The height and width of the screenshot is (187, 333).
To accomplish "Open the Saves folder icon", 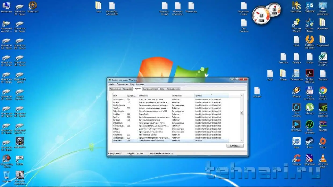I will click(99, 7).
